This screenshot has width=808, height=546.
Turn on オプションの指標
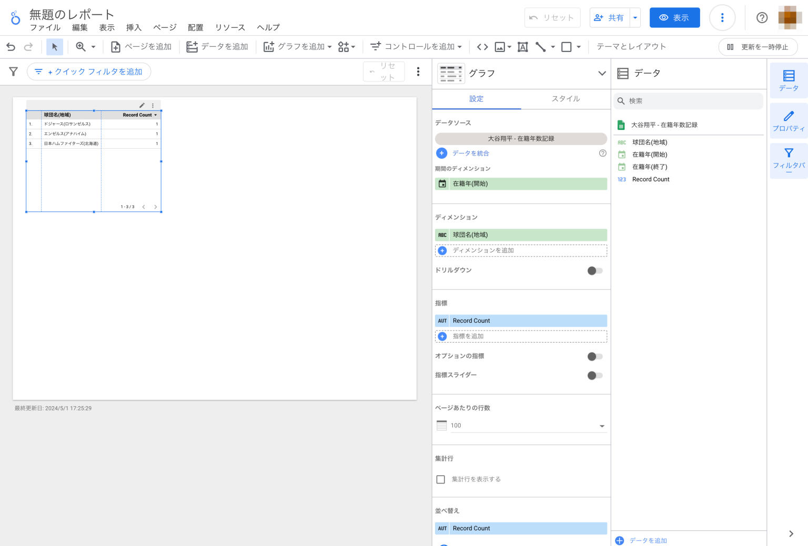[595, 356]
